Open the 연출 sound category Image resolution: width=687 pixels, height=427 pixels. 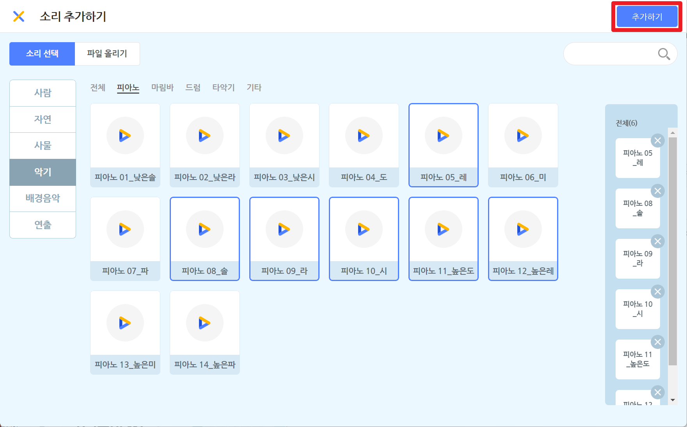(x=43, y=225)
